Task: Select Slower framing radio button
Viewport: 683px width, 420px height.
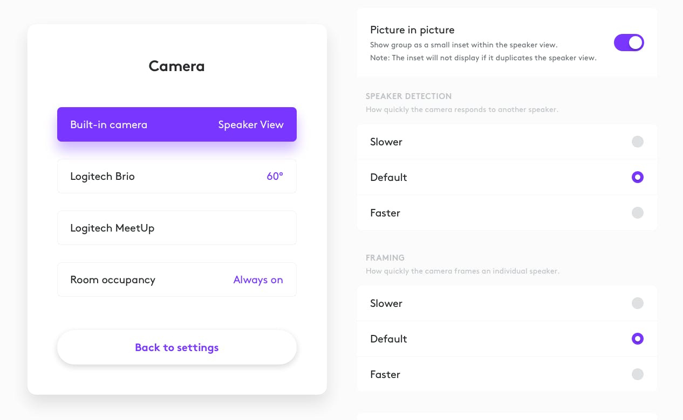Action: (x=638, y=303)
